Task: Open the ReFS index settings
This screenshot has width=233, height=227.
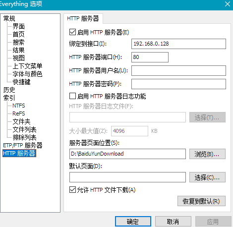Action: click(x=19, y=113)
